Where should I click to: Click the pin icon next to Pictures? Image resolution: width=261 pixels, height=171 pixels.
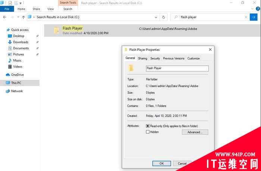click(x=37, y=55)
